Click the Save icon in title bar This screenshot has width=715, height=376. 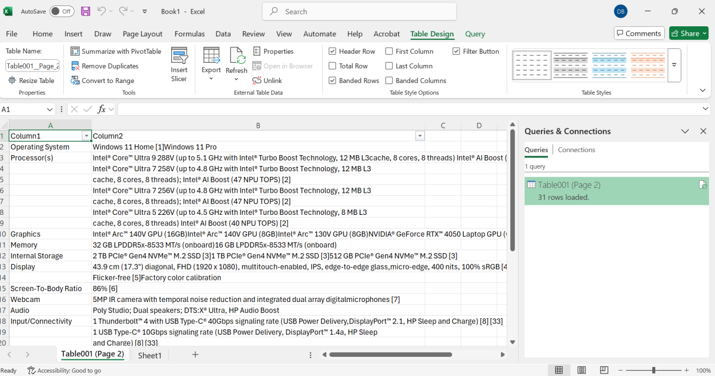coord(85,11)
